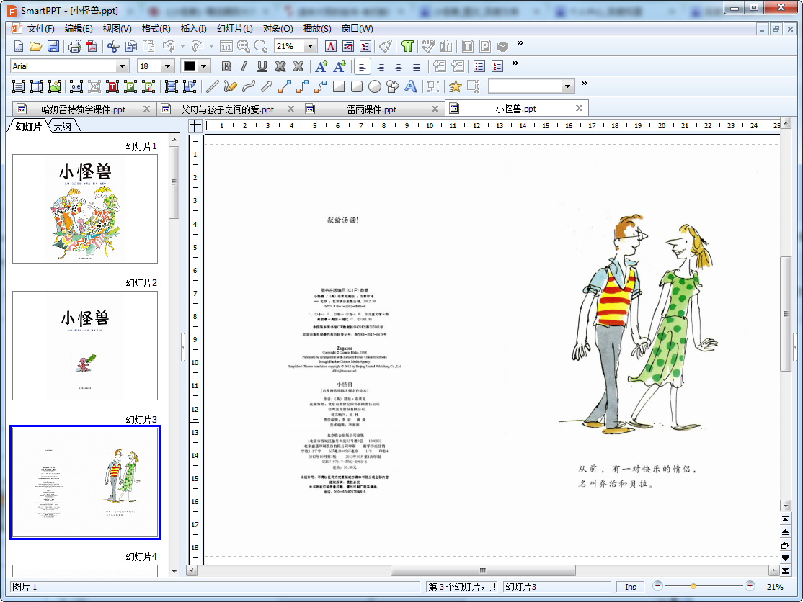
Task: Click zoom in plus button in status bar
Action: coord(750,586)
